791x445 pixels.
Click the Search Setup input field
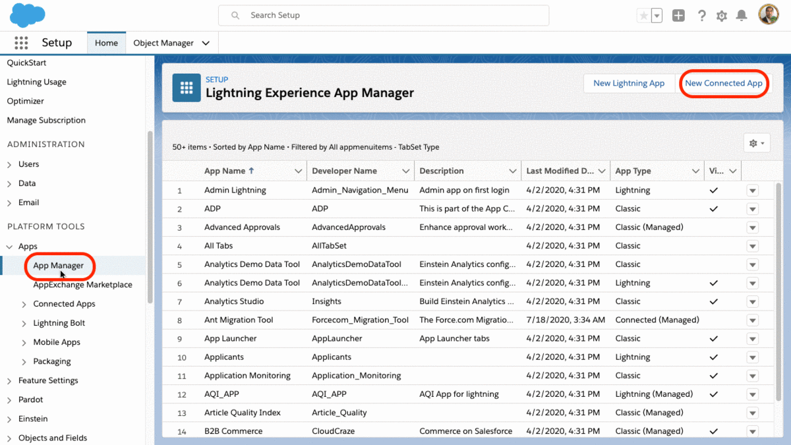(384, 15)
